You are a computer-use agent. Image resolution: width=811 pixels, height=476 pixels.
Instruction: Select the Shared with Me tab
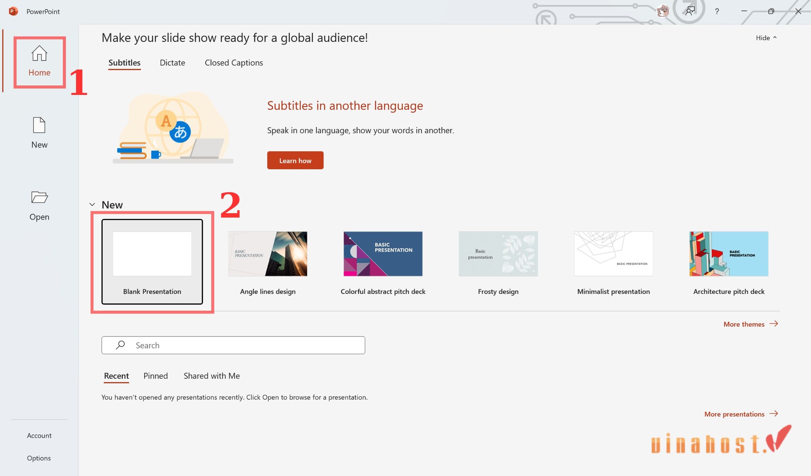tap(212, 376)
